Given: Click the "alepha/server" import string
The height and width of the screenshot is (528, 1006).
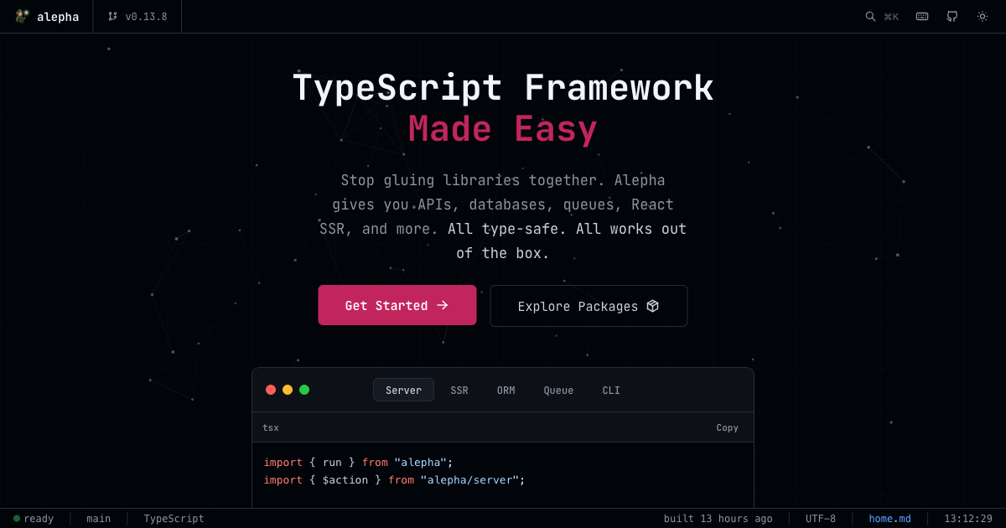Looking at the screenshot, I should click(x=469, y=480).
